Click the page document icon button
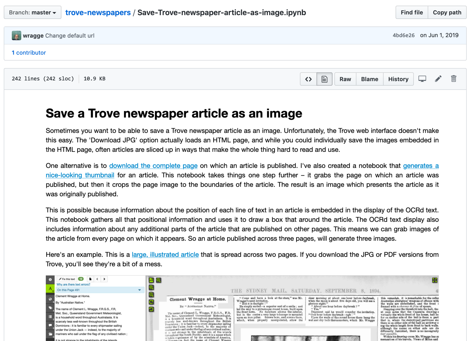Viewport: 470px width, 341px height. [90, 279]
